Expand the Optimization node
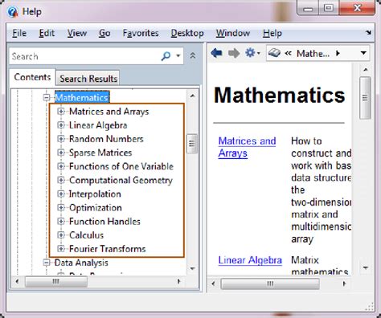The height and width of the screenshot is (318, 381). pyautogui.click(x=61, y=207)
